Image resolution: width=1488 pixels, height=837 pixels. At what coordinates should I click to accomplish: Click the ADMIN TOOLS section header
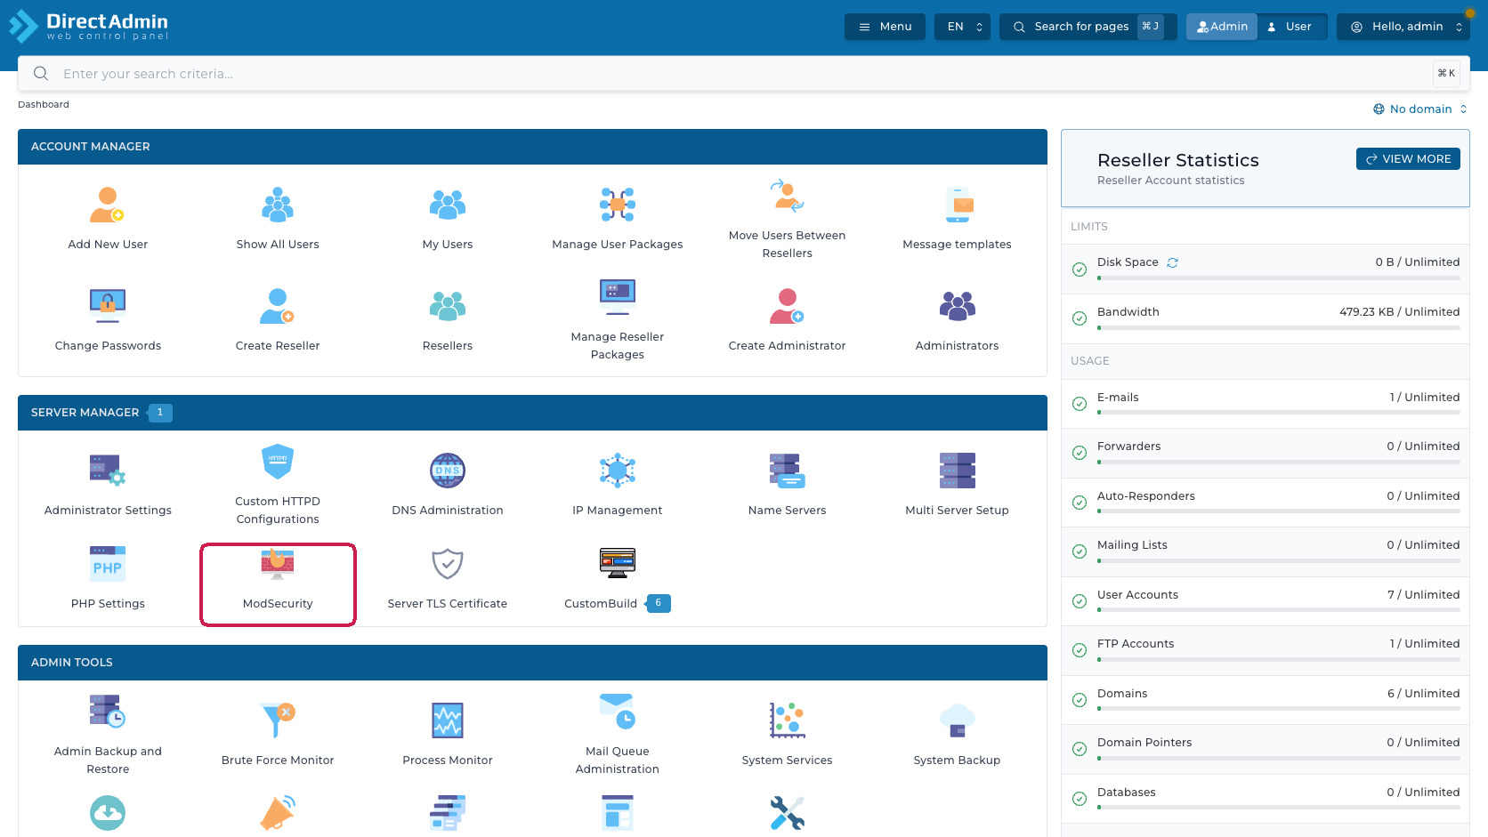[532, 663]
